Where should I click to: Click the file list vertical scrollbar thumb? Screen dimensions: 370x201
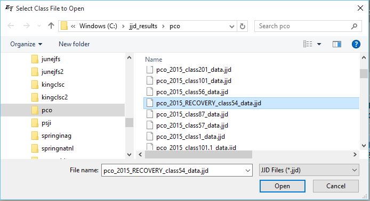pos(364,73)
